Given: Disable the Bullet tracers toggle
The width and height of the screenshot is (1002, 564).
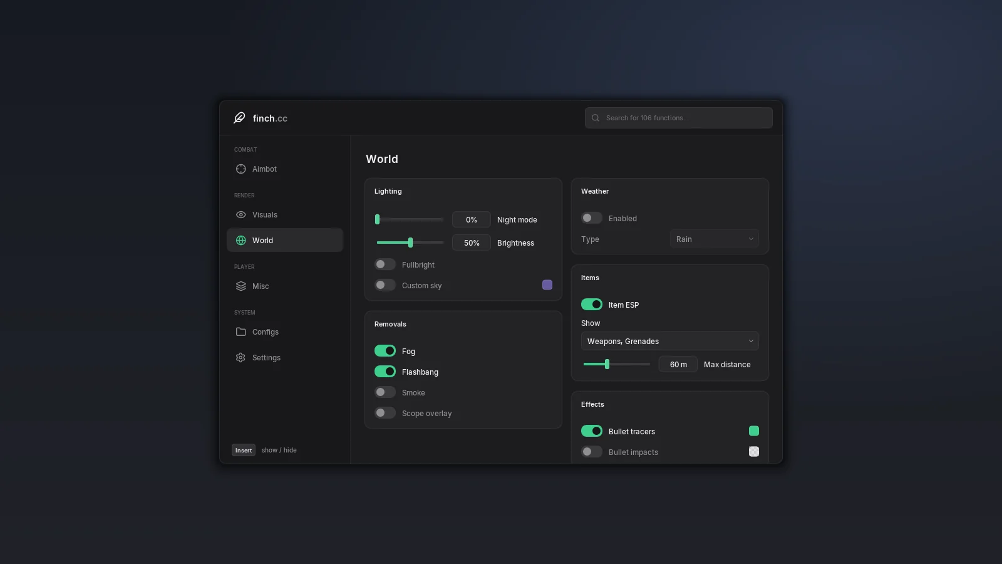Looking at the screenshot, I should (592, 431).
